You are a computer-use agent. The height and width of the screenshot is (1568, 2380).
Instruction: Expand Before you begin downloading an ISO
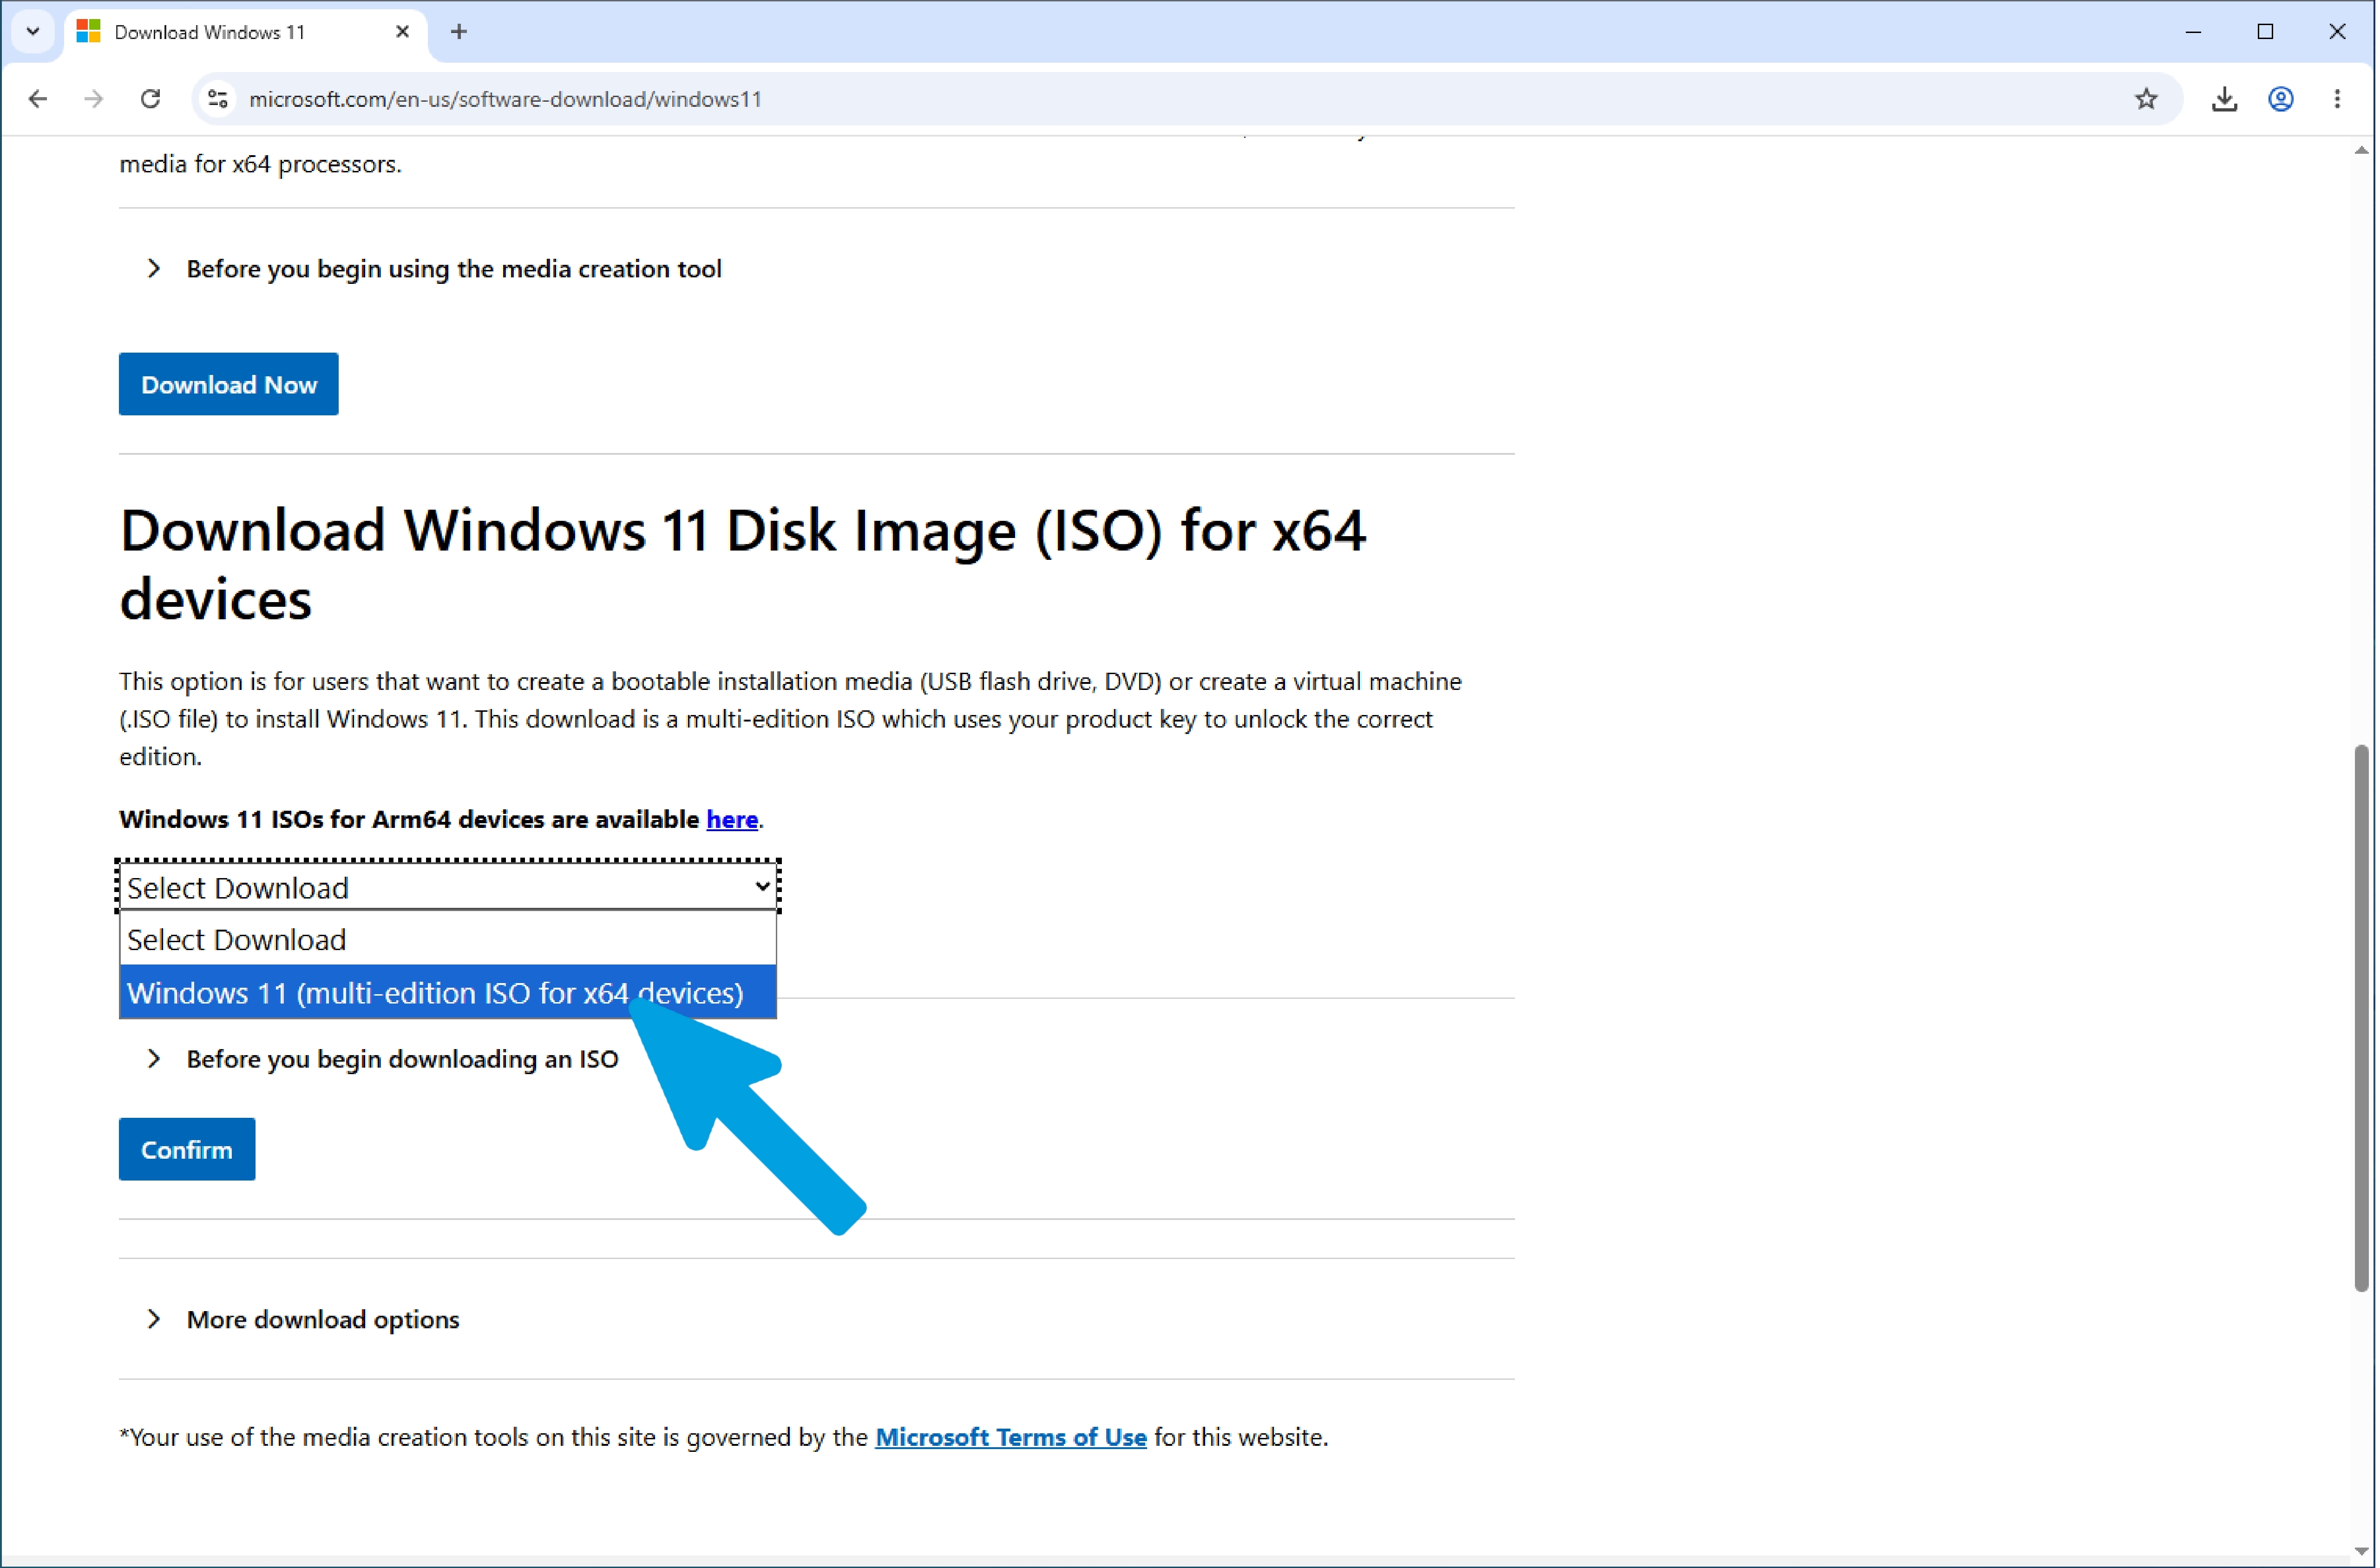tap(382, 1059)
